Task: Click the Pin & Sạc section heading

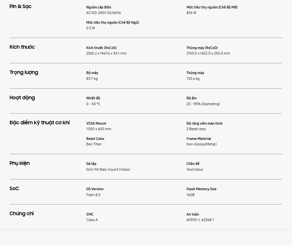Action: tap(20, 6)
